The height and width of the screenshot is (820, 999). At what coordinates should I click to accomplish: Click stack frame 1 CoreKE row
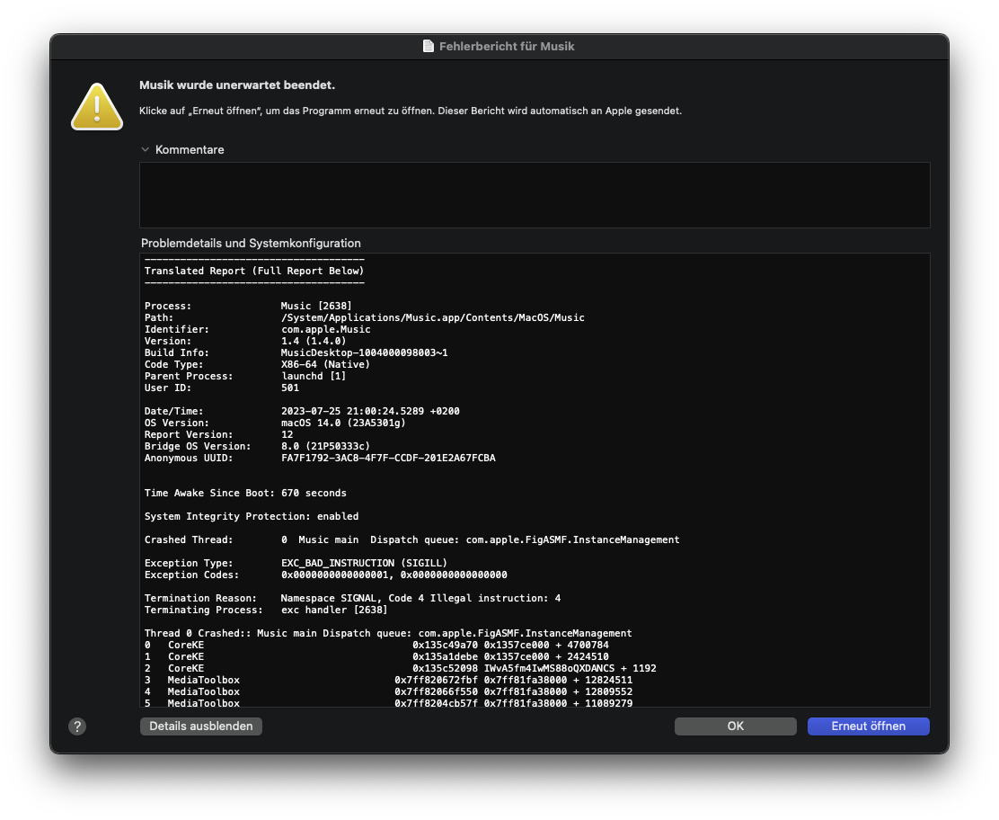[x=376, y=656]
